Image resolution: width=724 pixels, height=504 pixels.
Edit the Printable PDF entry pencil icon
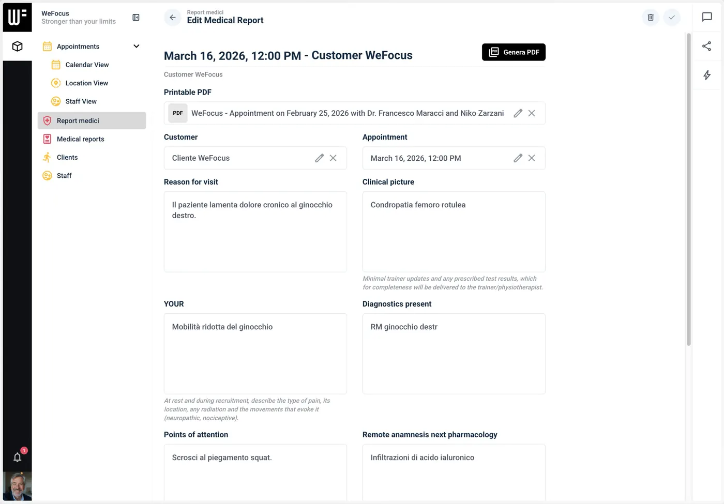click(x=518, y=113)
